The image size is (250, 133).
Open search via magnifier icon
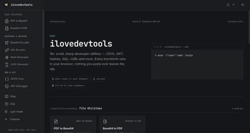coord(228,5)
